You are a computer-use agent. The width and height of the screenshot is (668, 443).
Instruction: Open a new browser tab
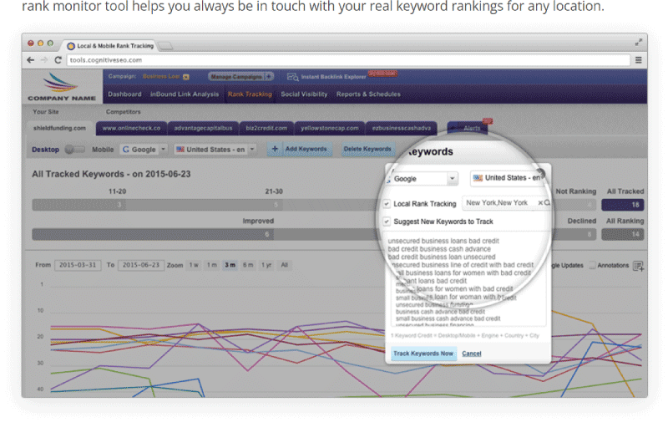(165, 46)
